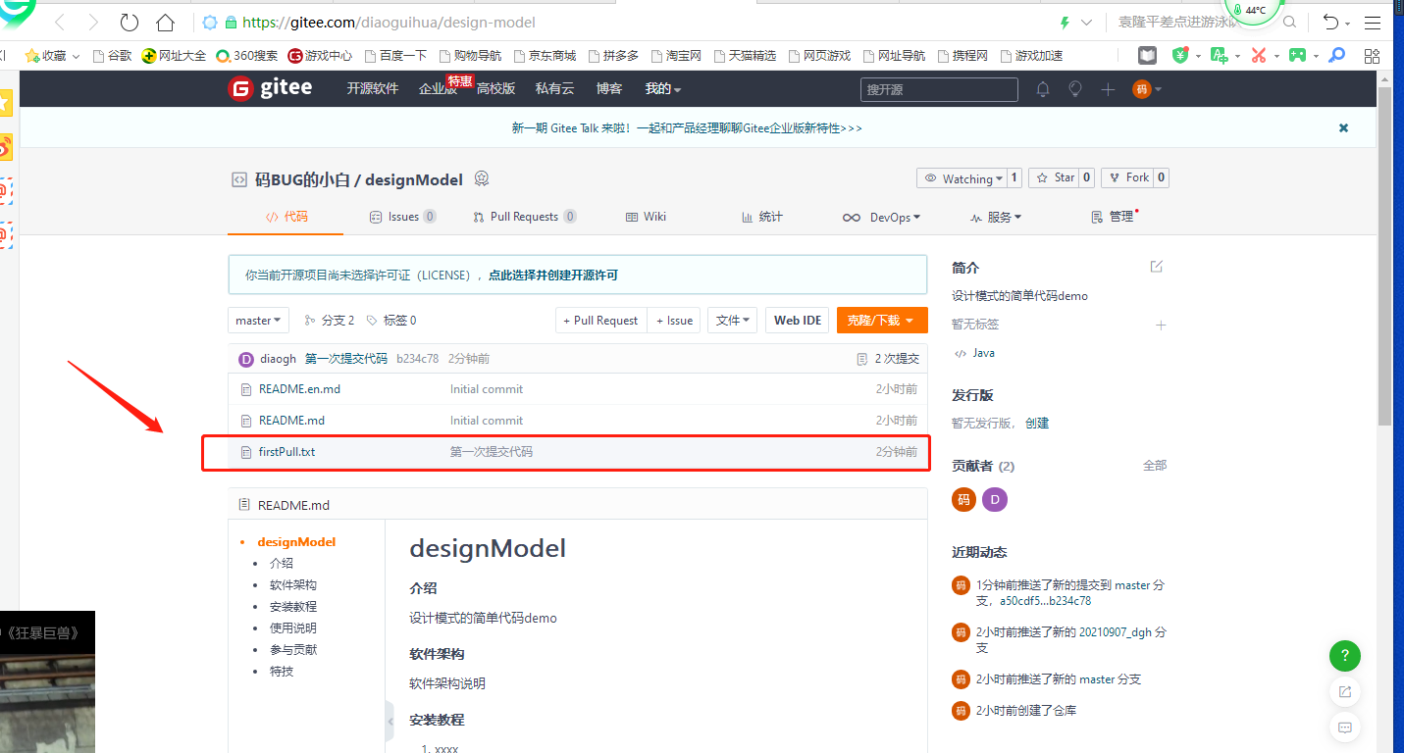Click the map marker icon in the navbar

pos(1074,89)
